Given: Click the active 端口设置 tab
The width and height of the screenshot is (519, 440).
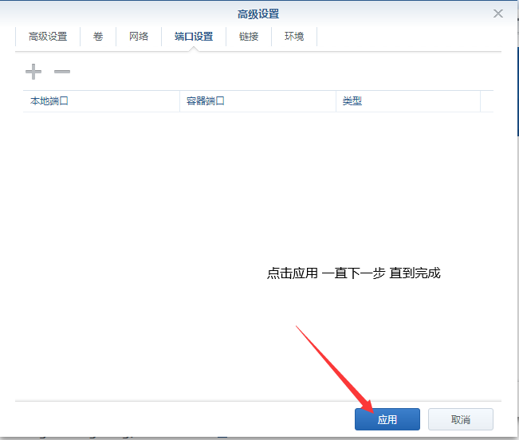Looking at the screenshot, I should [x=194, y=37].
